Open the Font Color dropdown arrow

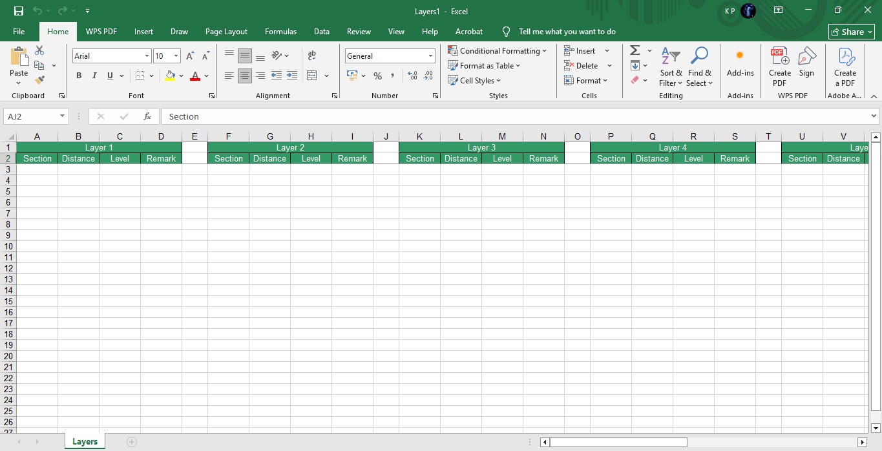click(206, 76)
